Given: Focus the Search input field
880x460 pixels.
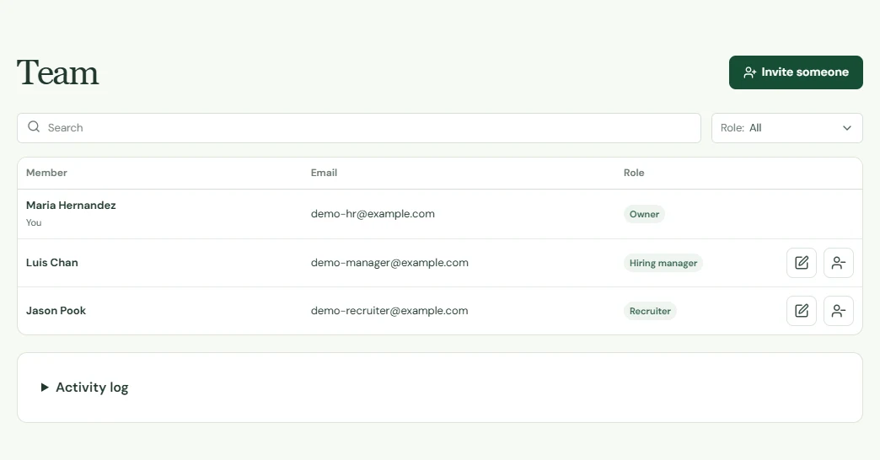Looking at the screenshot, I should coord(359,128).
